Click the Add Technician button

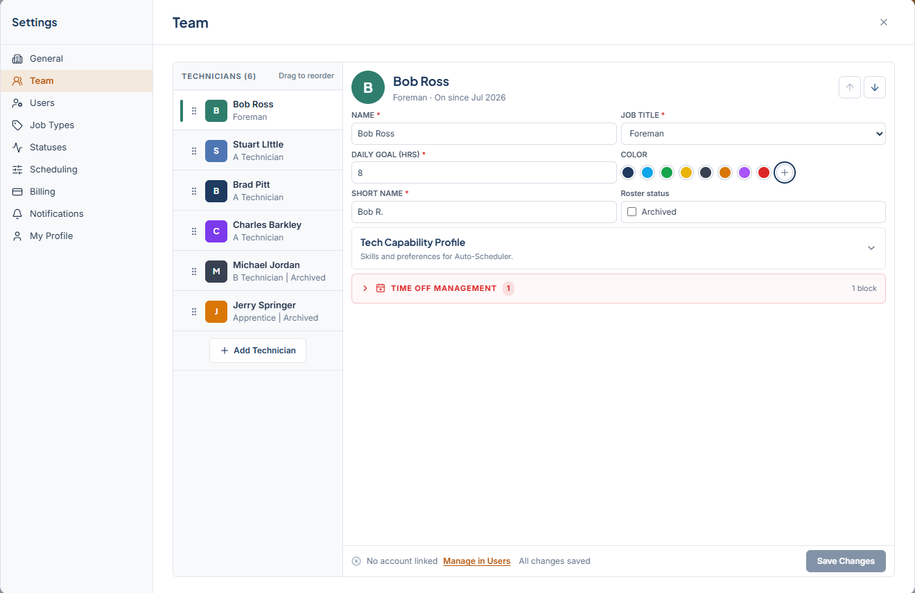[258, 351]
